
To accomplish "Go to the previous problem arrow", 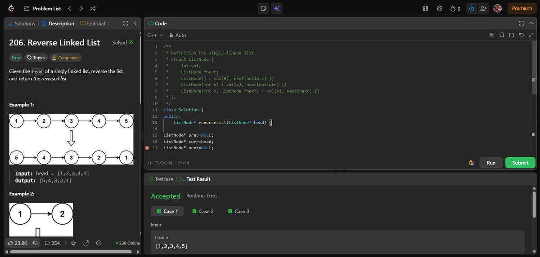I will 69,9.
